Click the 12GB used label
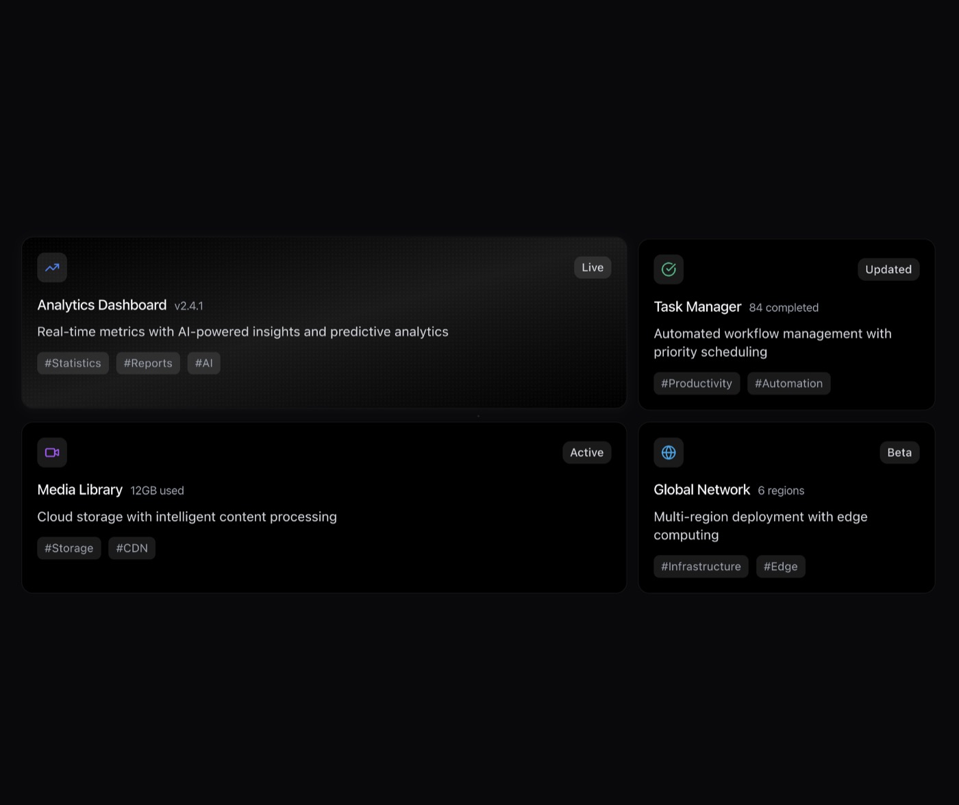This screenshot has width=959, height=805. pyautogui.click(x=158, y=491)
